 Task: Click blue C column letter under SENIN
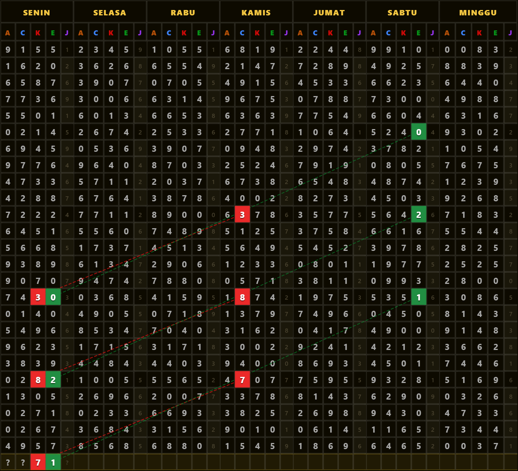click(23, 33)
